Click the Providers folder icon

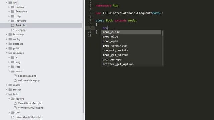13,21
